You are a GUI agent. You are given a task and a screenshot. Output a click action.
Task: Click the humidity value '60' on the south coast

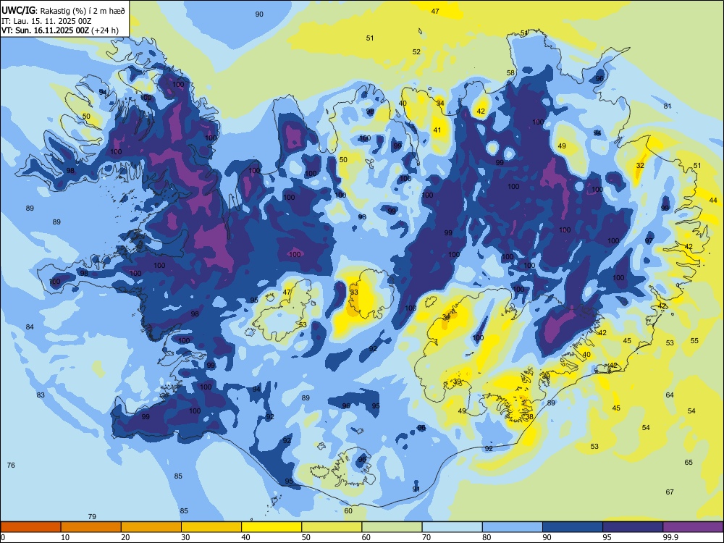pos(348,510)
